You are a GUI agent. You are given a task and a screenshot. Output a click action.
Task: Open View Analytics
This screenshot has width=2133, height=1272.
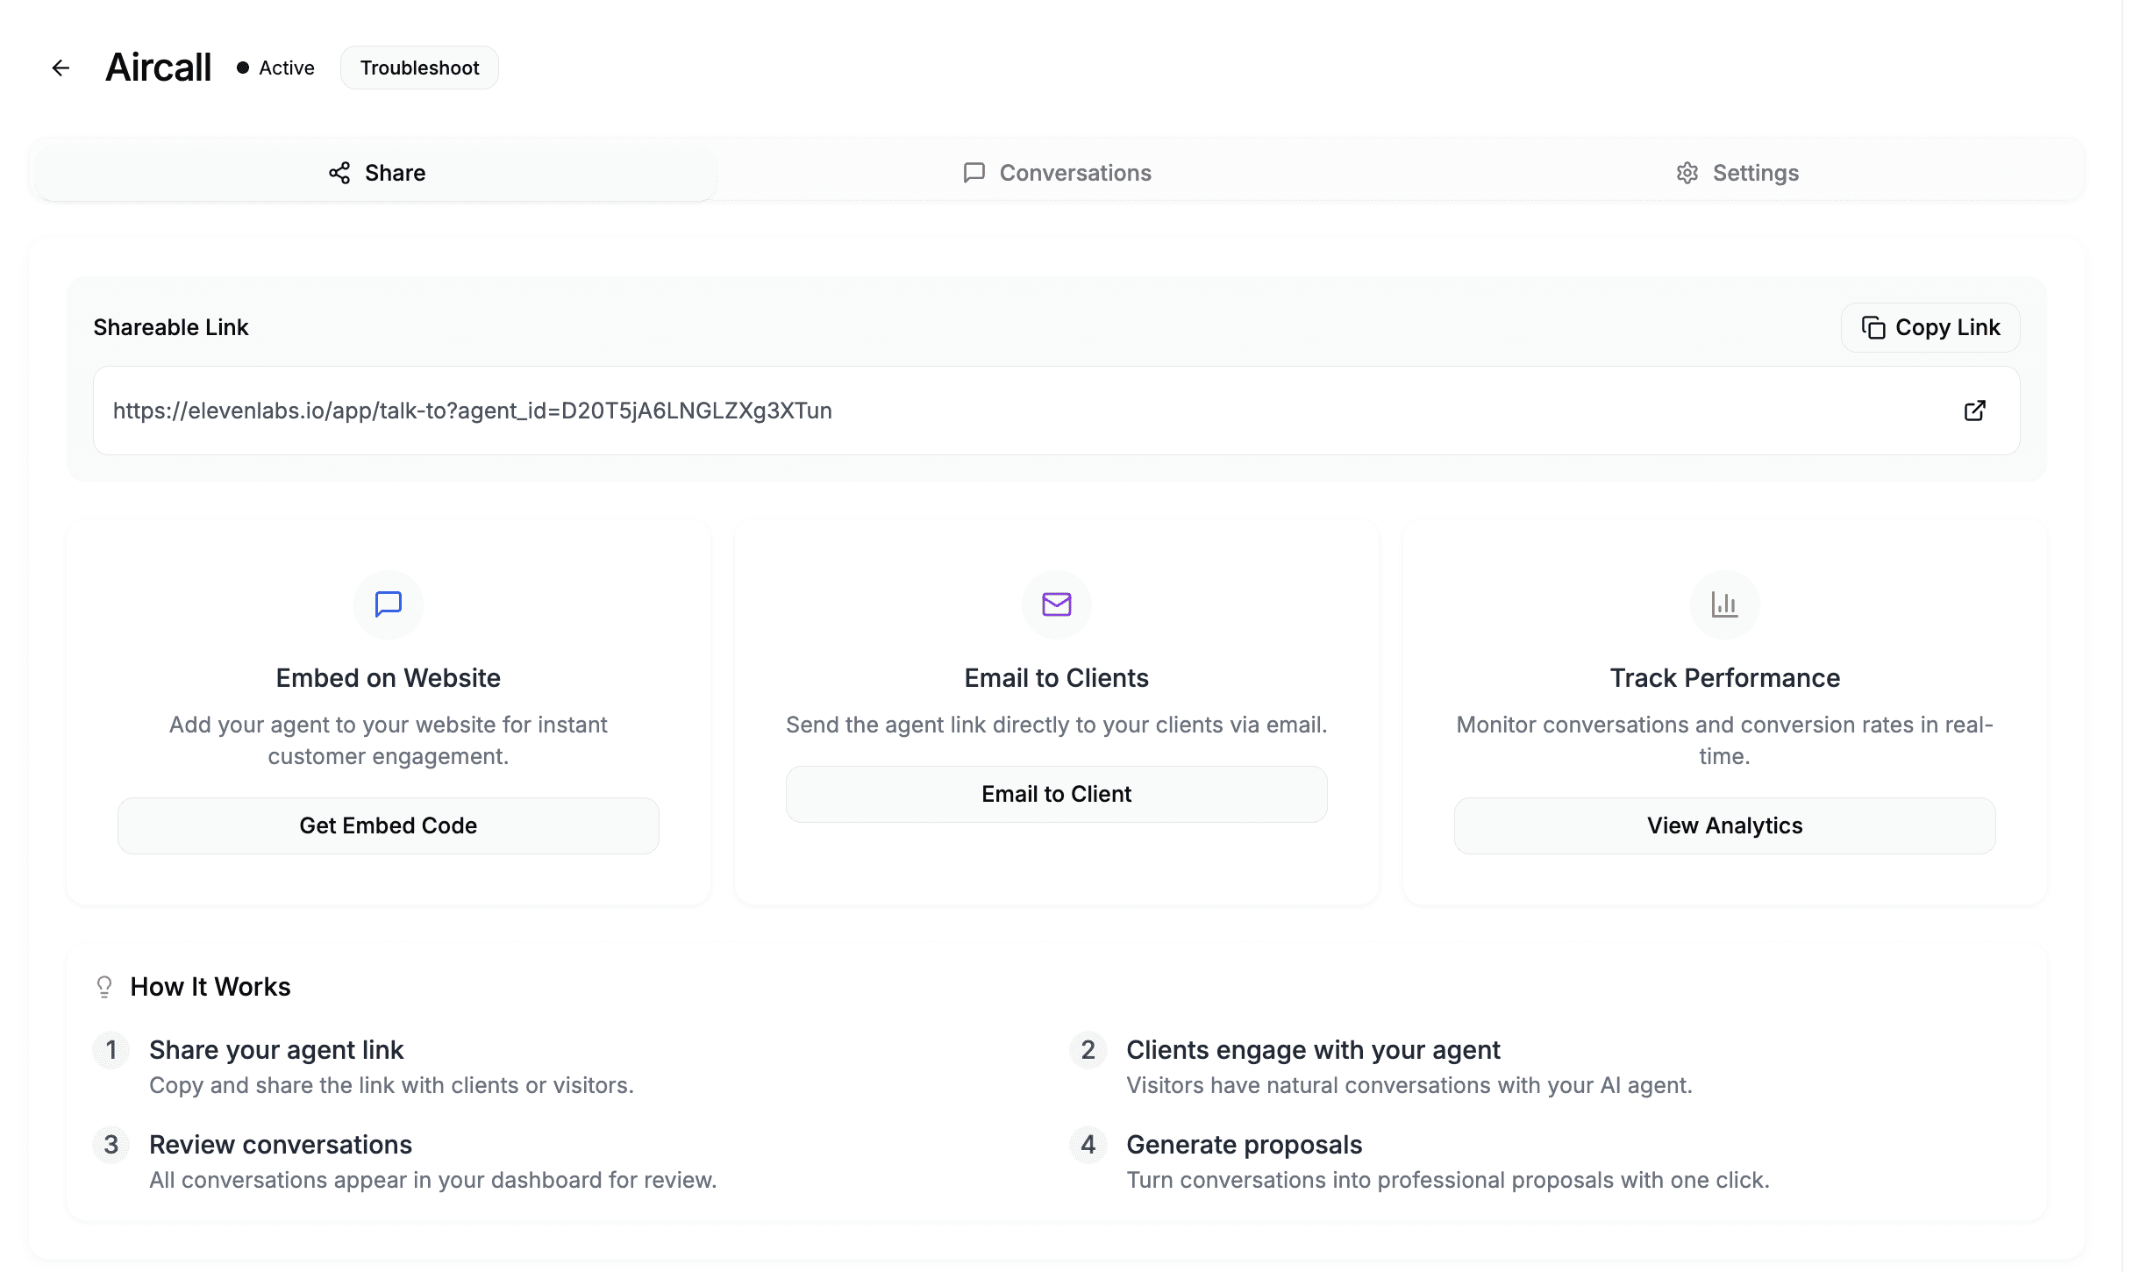pos(1724,825)
